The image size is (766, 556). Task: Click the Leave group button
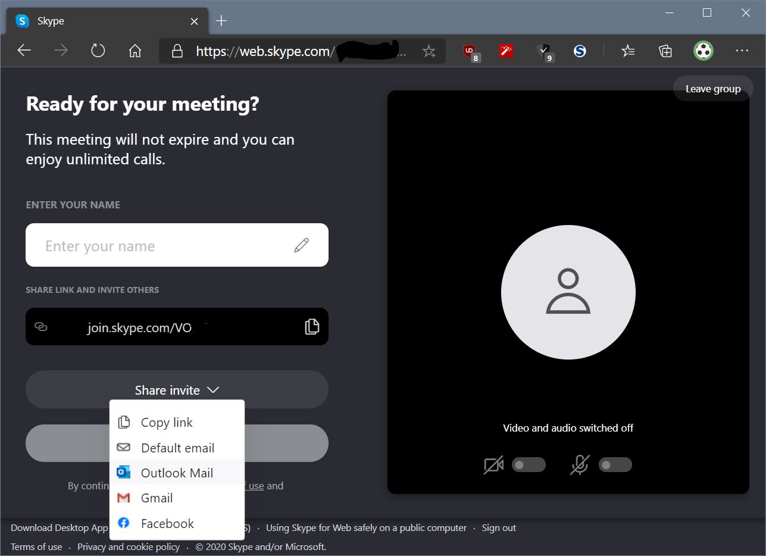coord(713,89)
